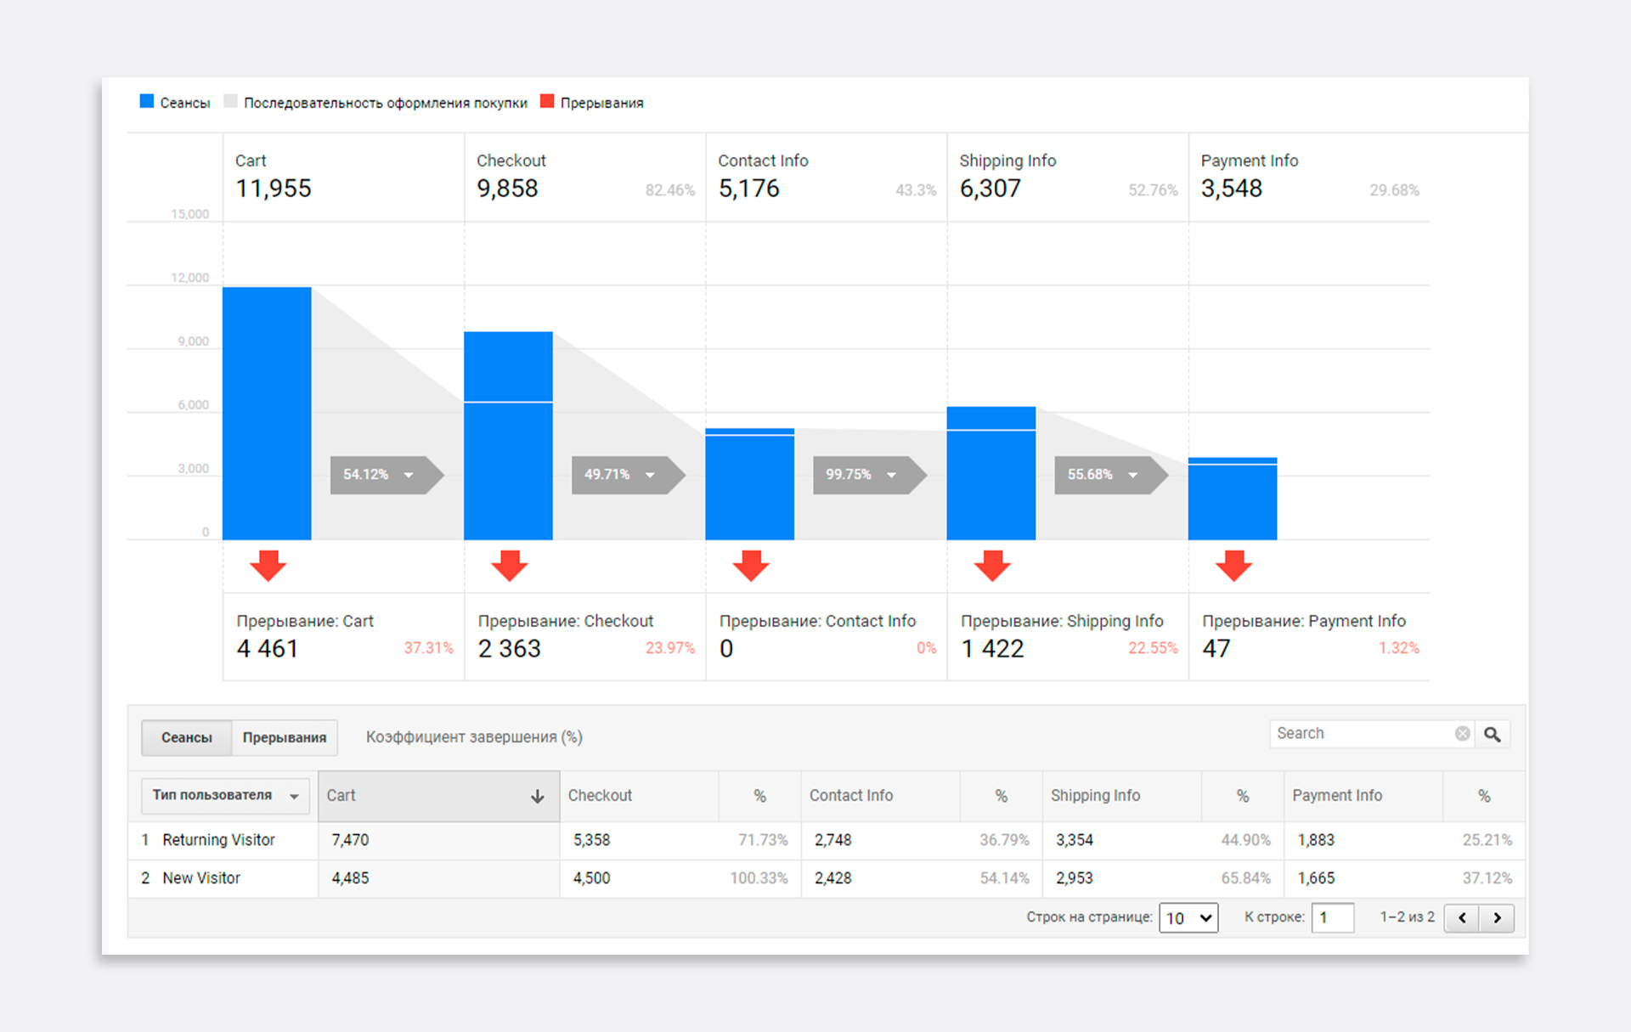Go to previous page of table rows
The height and width of the screenshot is (1032, 1631).
1462,917
